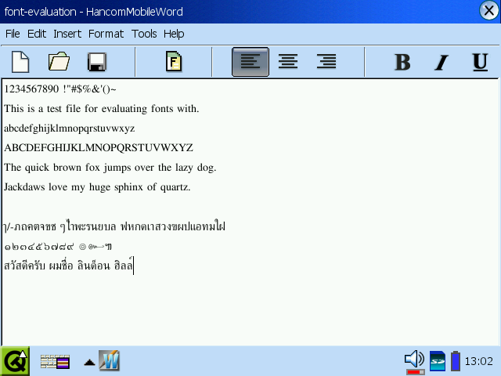
Task: Save the document using the floppy disk icon
Action: tap(97, 62)
